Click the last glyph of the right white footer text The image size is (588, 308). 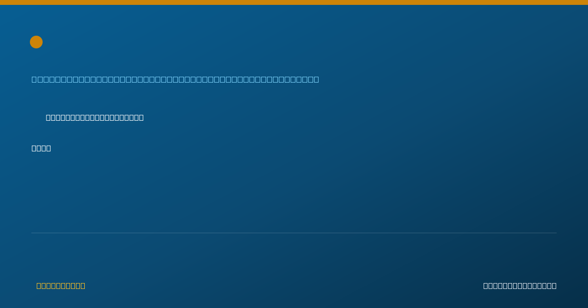point(554,286)
